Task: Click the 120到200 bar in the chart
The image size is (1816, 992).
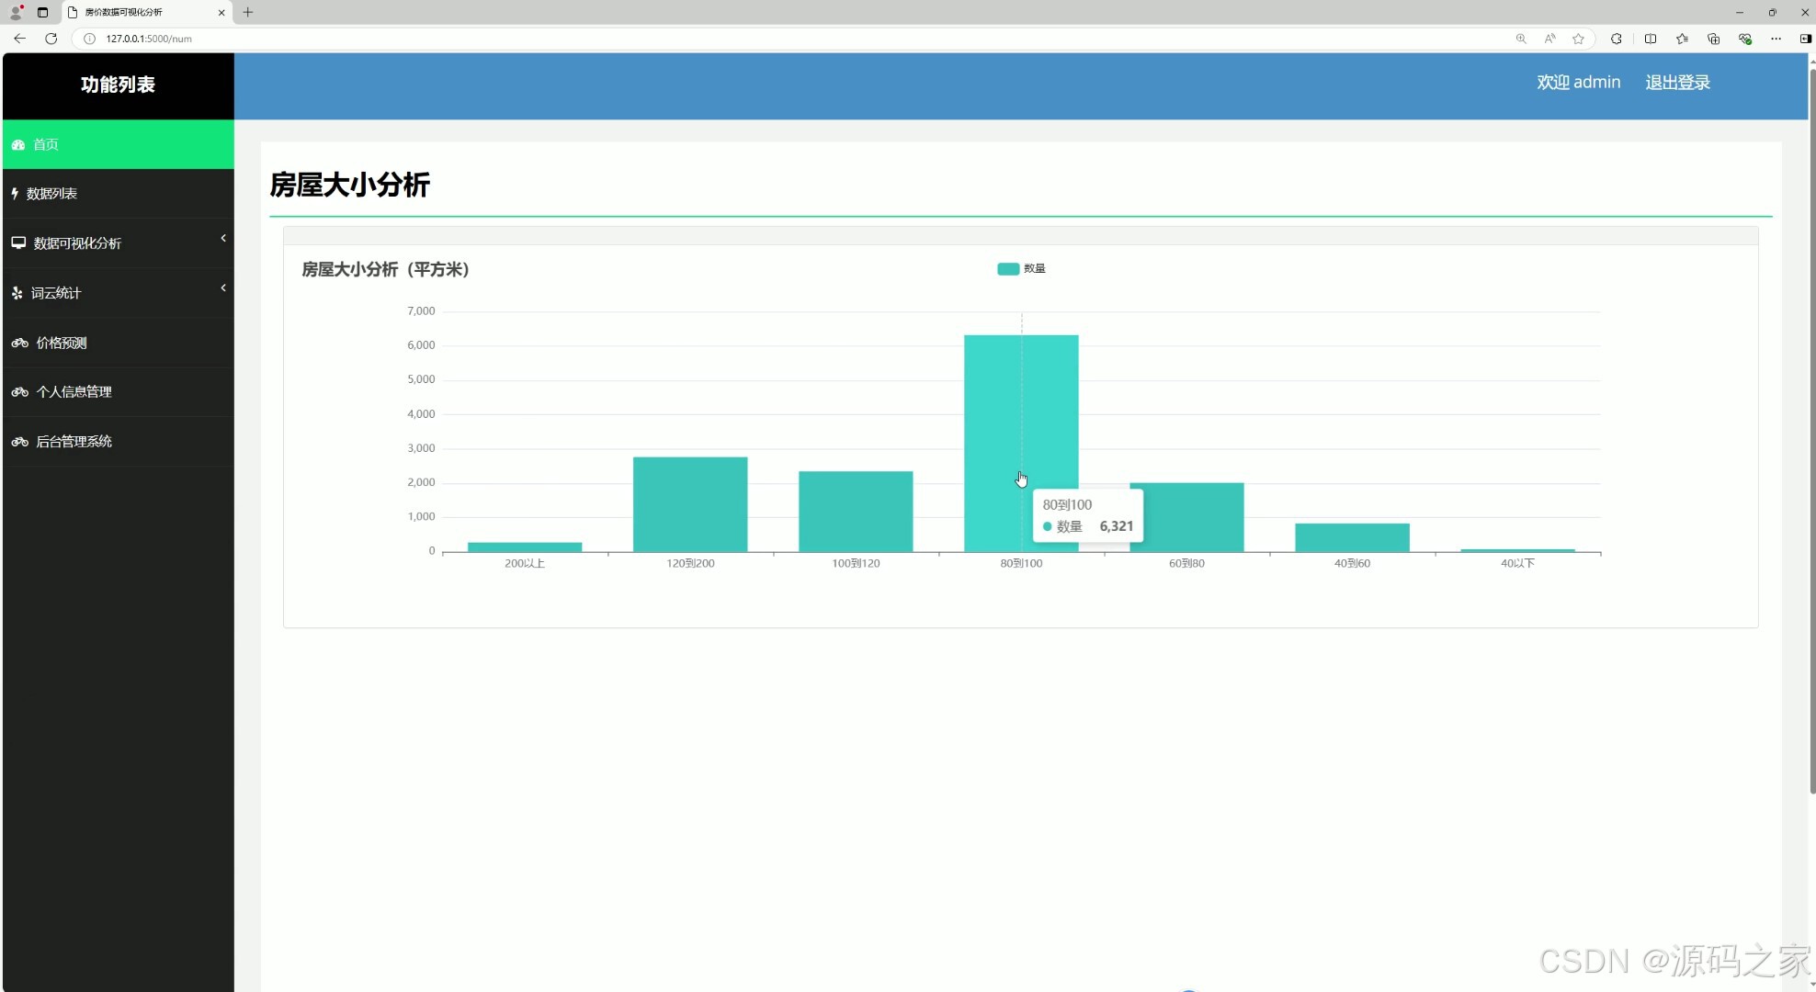Action: click(x=690, y=504)
